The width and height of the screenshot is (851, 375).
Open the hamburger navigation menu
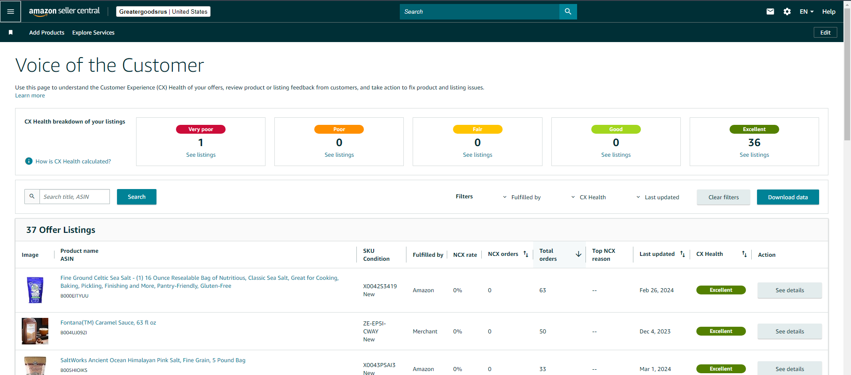[x=11, y=12]
